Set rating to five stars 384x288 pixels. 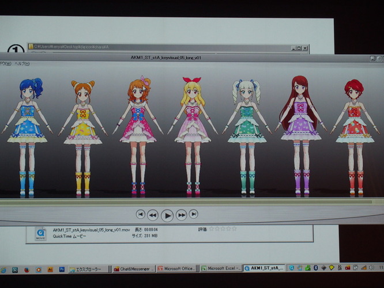234,229
